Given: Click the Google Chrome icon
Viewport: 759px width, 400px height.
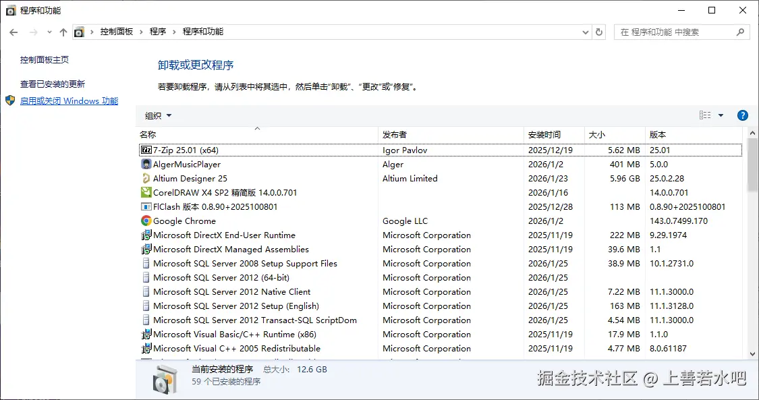Looking at the screenshot, I should click(146, 221).
